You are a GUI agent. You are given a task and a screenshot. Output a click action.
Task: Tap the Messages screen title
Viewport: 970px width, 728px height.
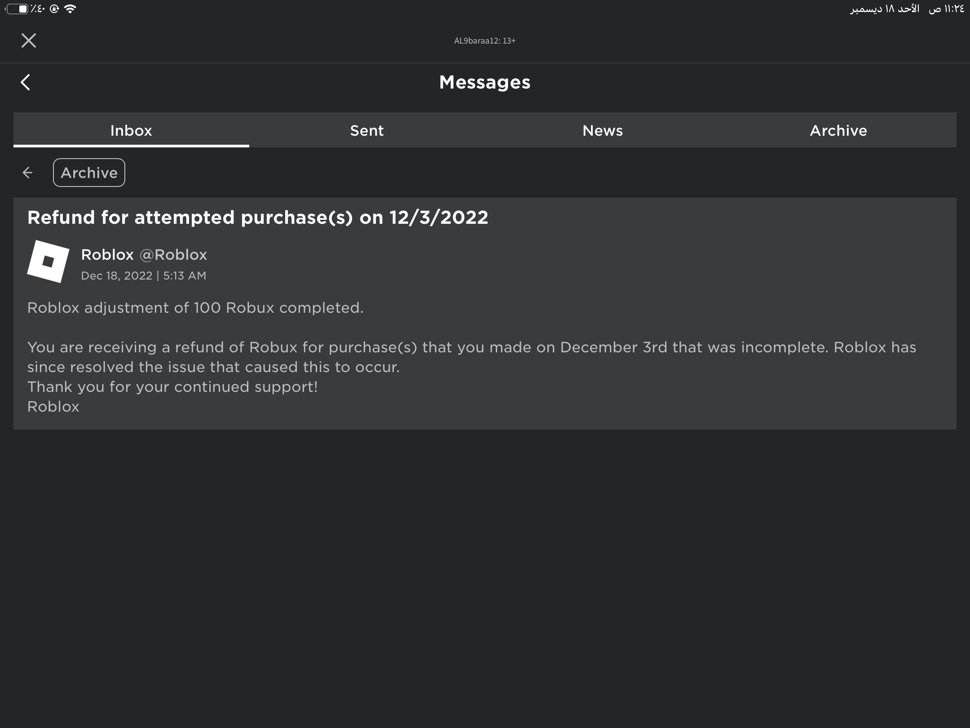point(485,82)
